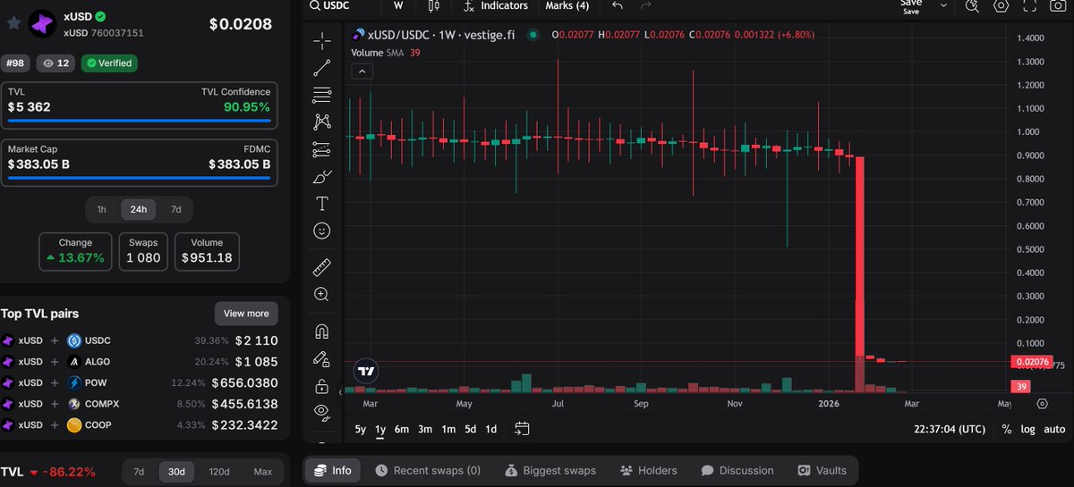Toggle percent scale mode
This screenshot has width=1074, height=487.
point(1007,429)
